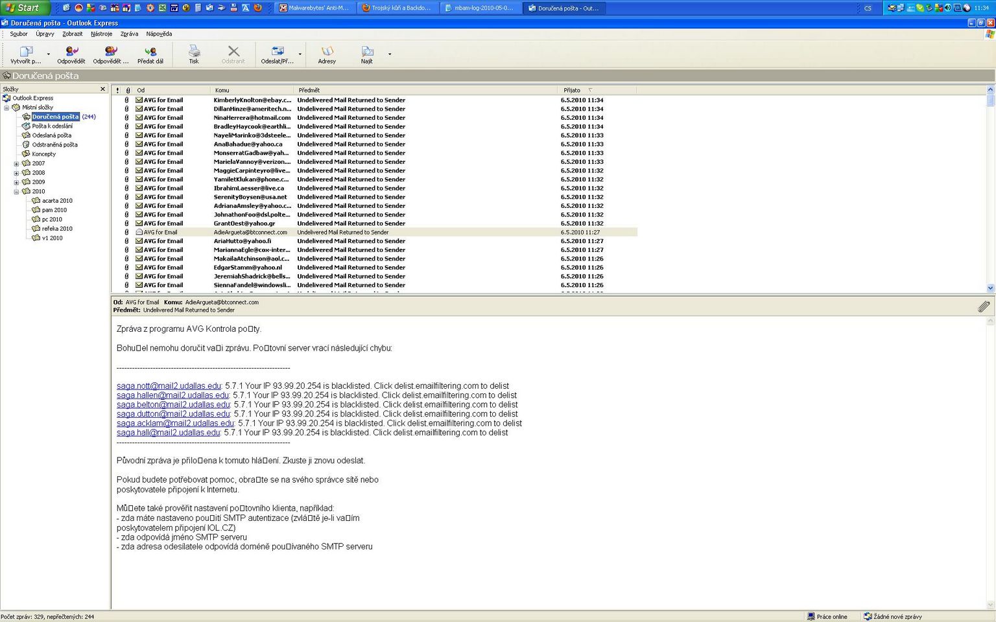Click preview pane scrollbar down arrow

(x=990, y=605)
